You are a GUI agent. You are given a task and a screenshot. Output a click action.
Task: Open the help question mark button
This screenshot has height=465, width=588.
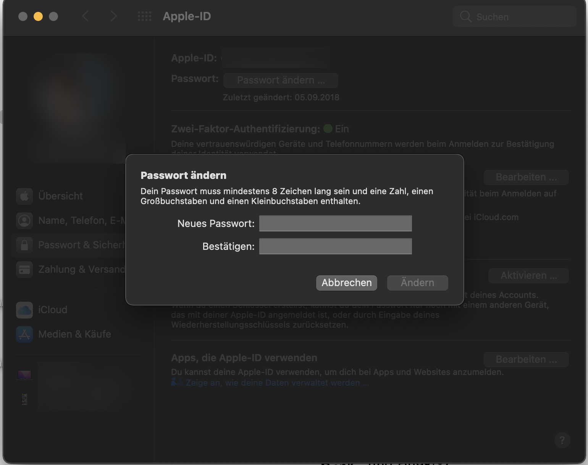point(562,440)
